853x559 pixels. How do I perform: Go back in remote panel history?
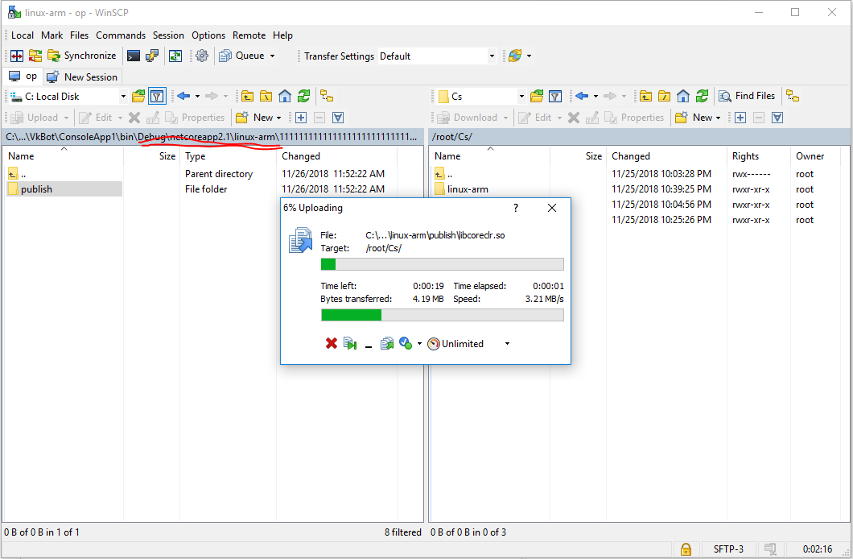point(582,97)
